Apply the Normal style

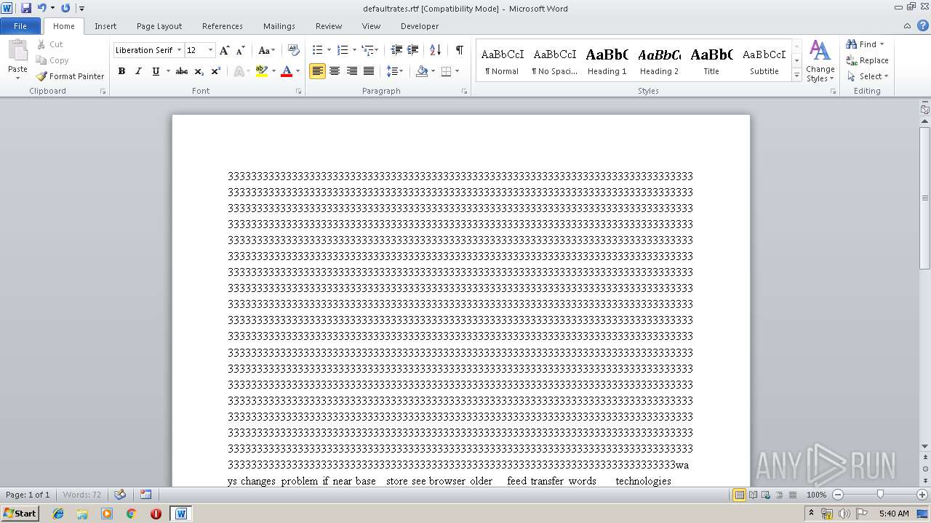pyautogui.click(x=502, y=61)
